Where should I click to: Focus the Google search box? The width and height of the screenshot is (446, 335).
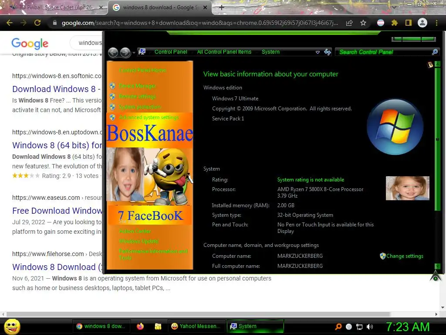click(87, 43)
